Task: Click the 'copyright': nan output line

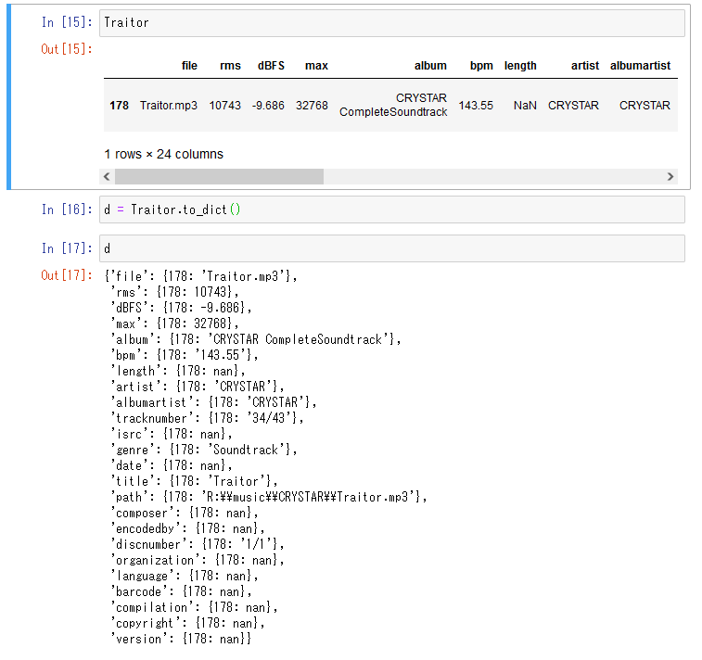Action: coord(187,623)
